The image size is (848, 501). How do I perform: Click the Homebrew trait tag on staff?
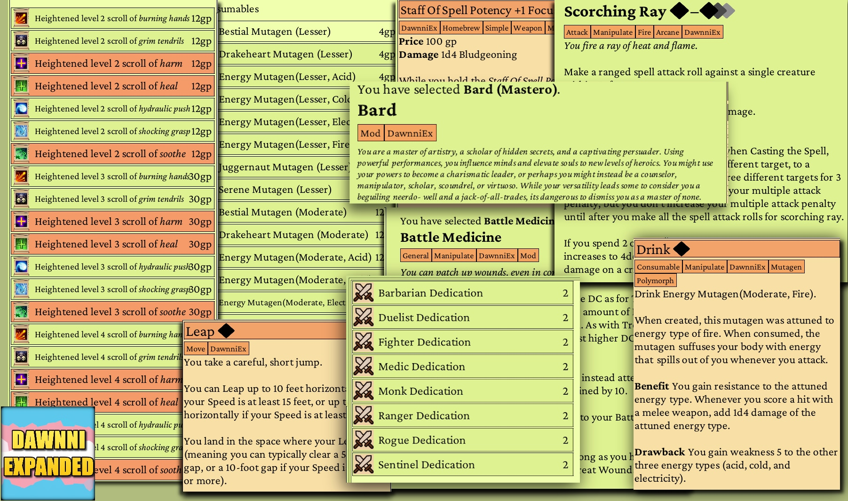click(461, 28)
